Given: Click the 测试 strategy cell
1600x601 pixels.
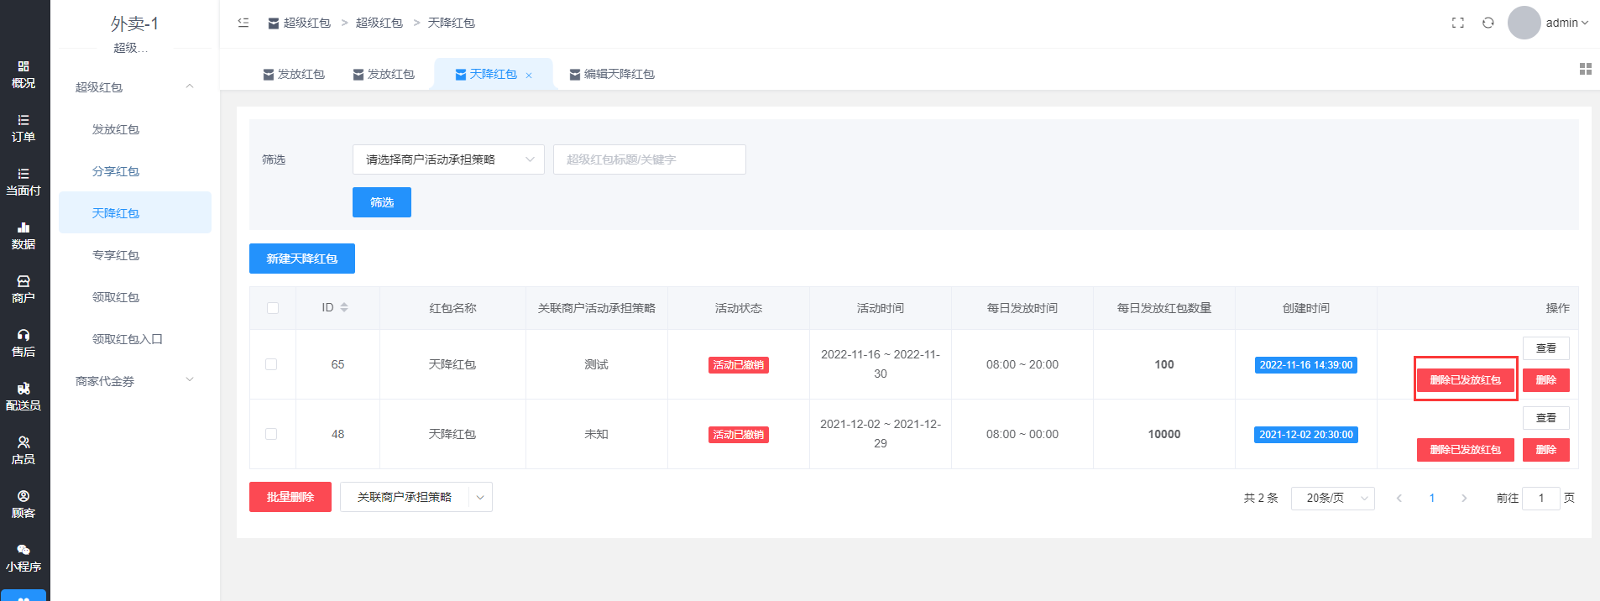Looking at the screenshot, I should 597,364.
